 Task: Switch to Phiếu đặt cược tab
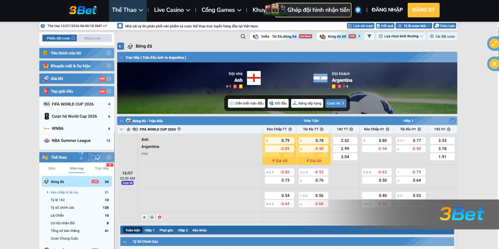[60, 38]
